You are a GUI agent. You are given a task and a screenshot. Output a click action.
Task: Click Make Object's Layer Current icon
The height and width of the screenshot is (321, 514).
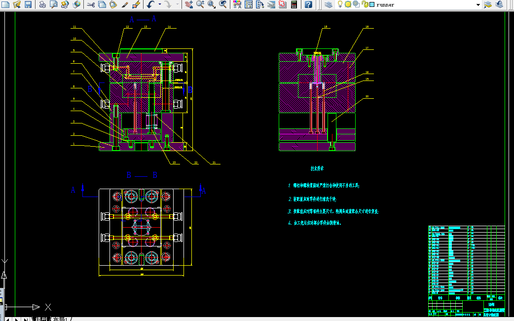coord(487,4)
